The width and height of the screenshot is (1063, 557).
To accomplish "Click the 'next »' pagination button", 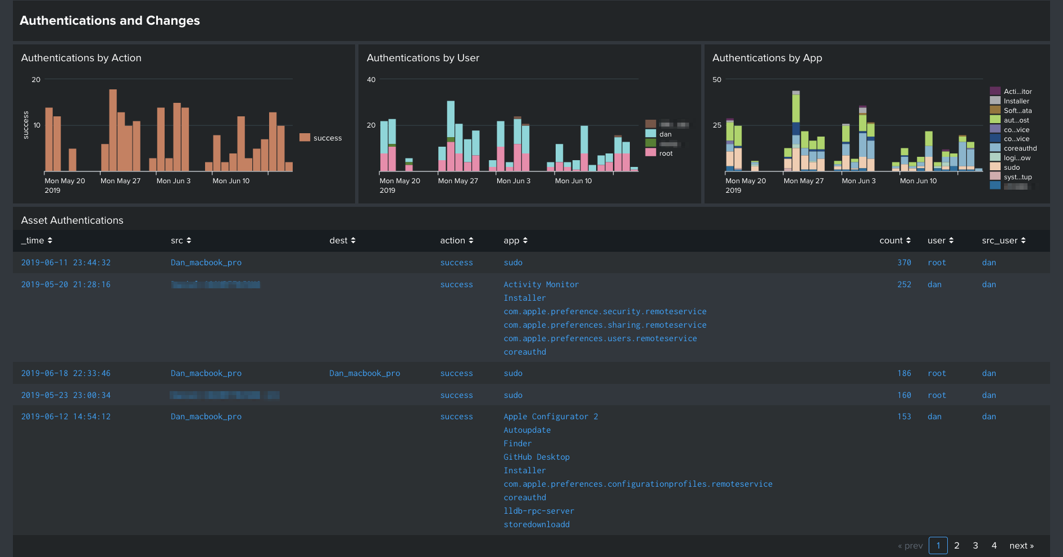I will [1021, 546].
